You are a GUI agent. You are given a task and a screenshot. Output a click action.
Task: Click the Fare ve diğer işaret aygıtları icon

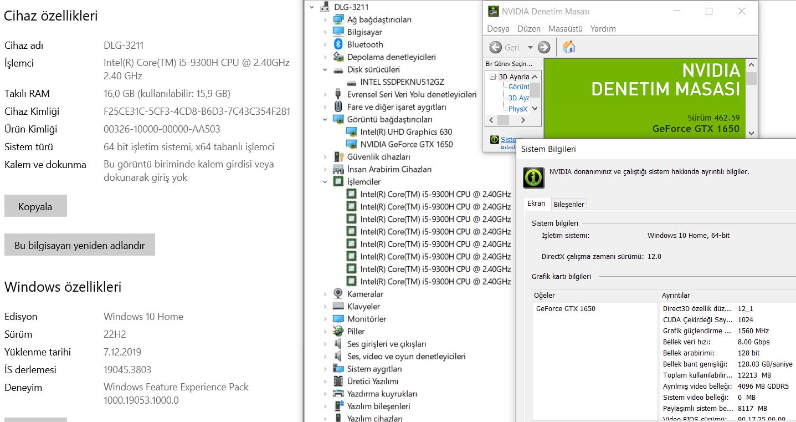coord(338,107)
